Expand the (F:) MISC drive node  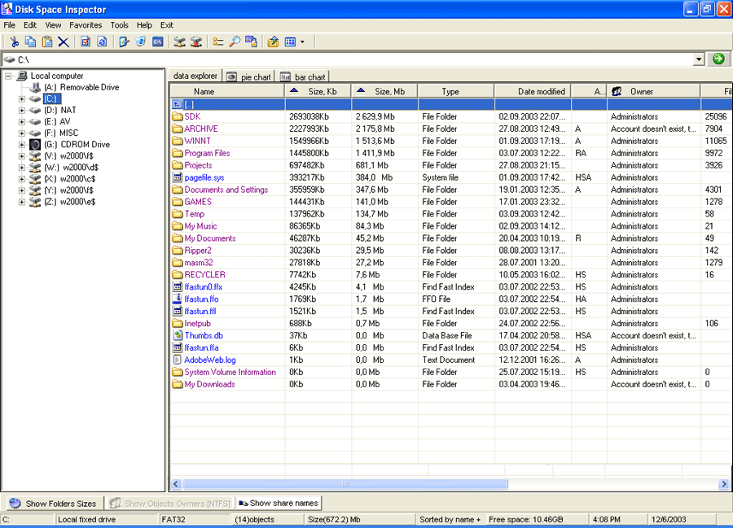21,133
